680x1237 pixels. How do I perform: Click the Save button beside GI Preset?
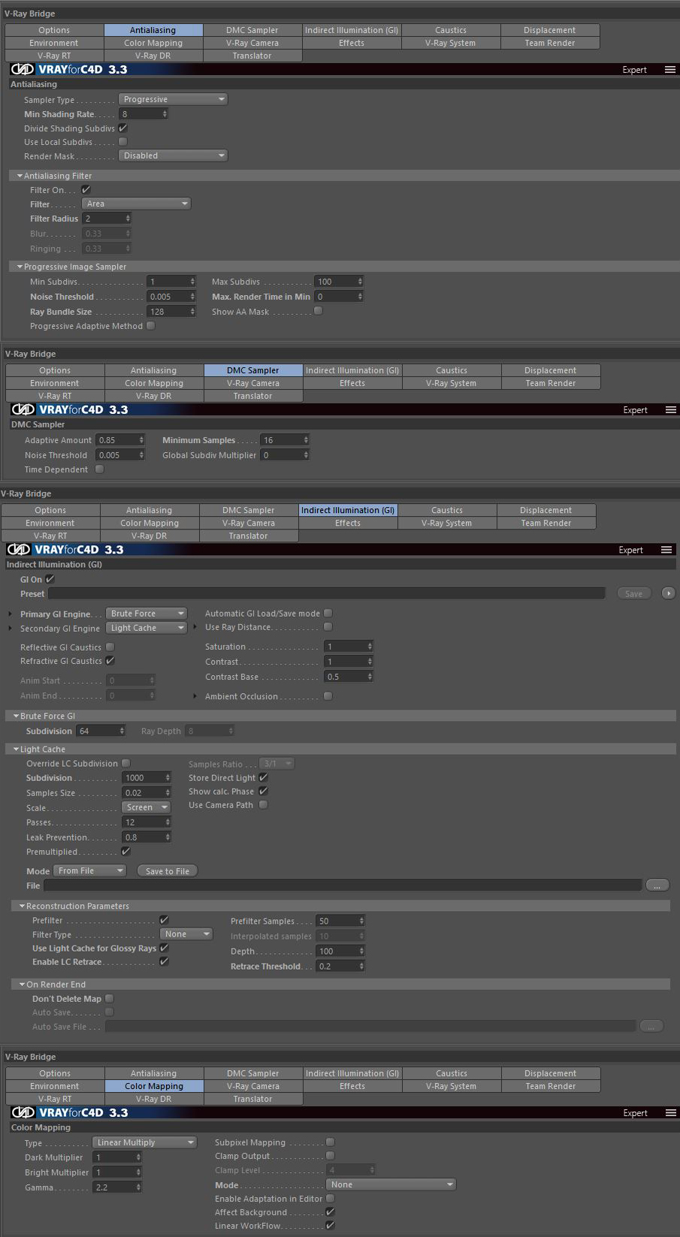click(634, 593)
